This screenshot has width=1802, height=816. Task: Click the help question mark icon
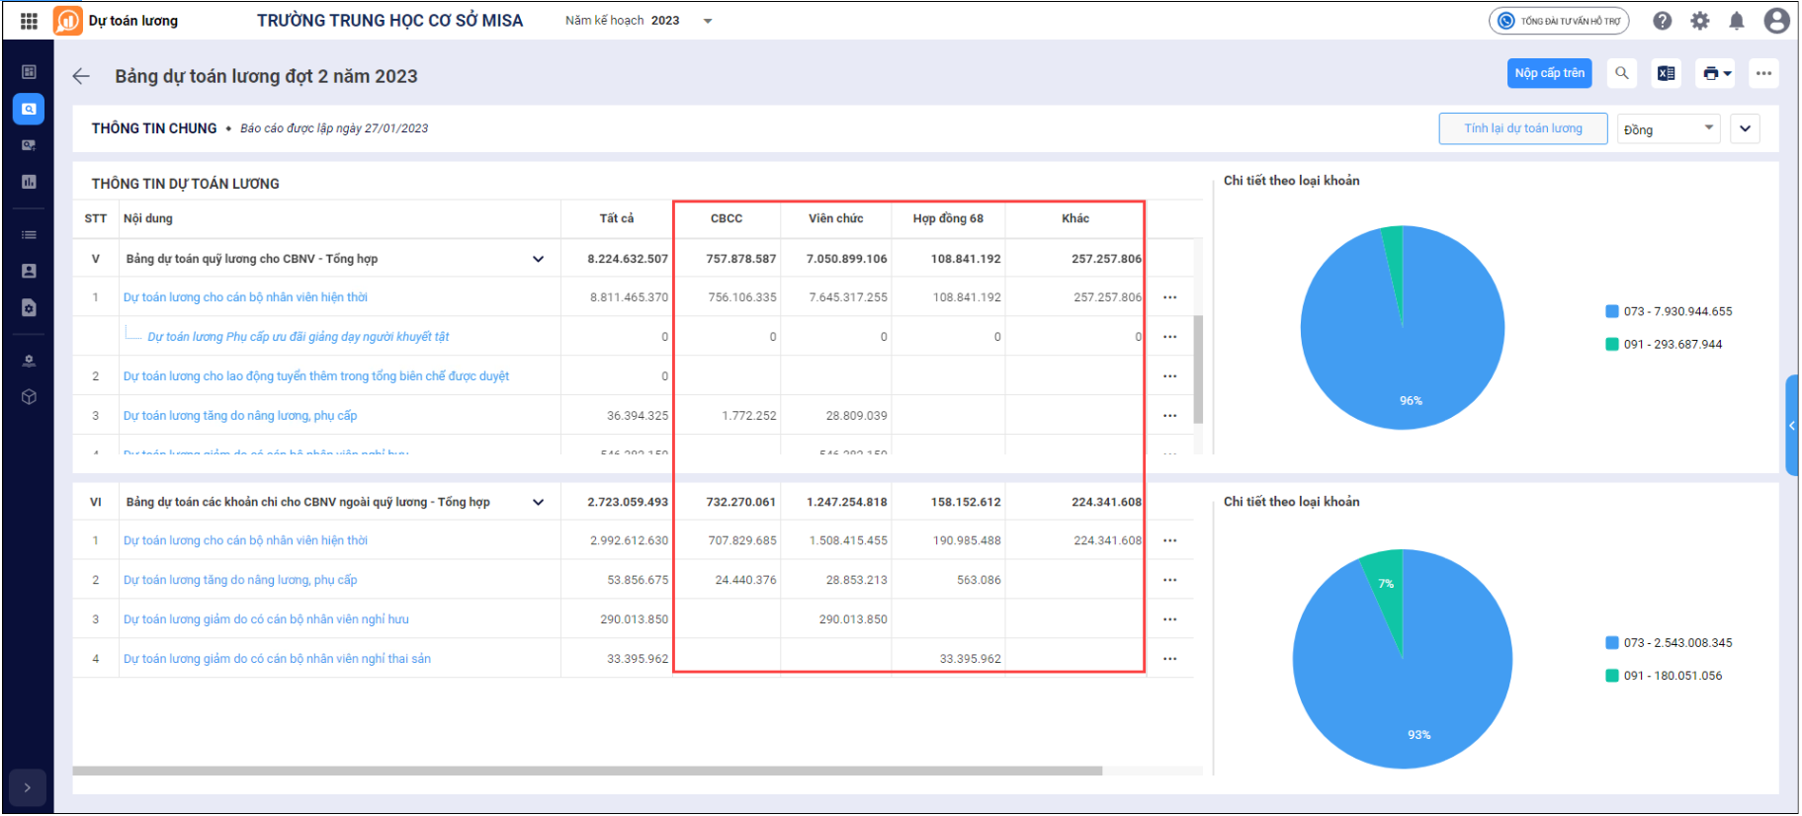[x=1662, y=21]
